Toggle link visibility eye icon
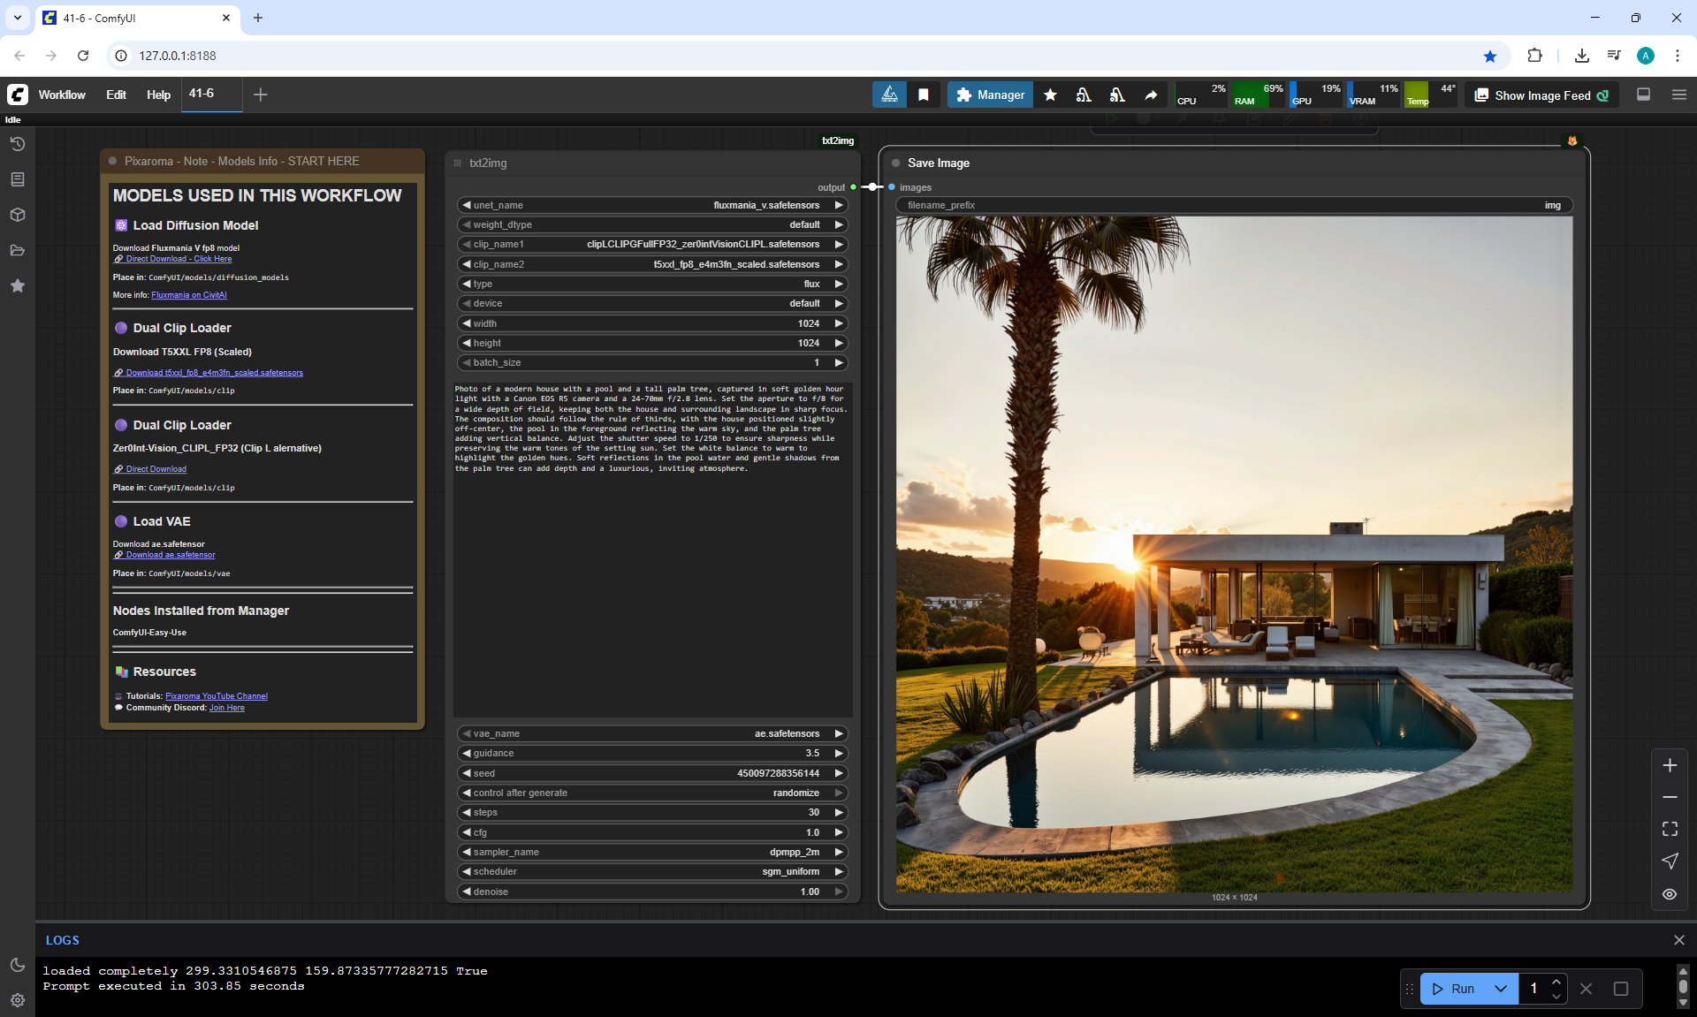 coord(1670,893)
